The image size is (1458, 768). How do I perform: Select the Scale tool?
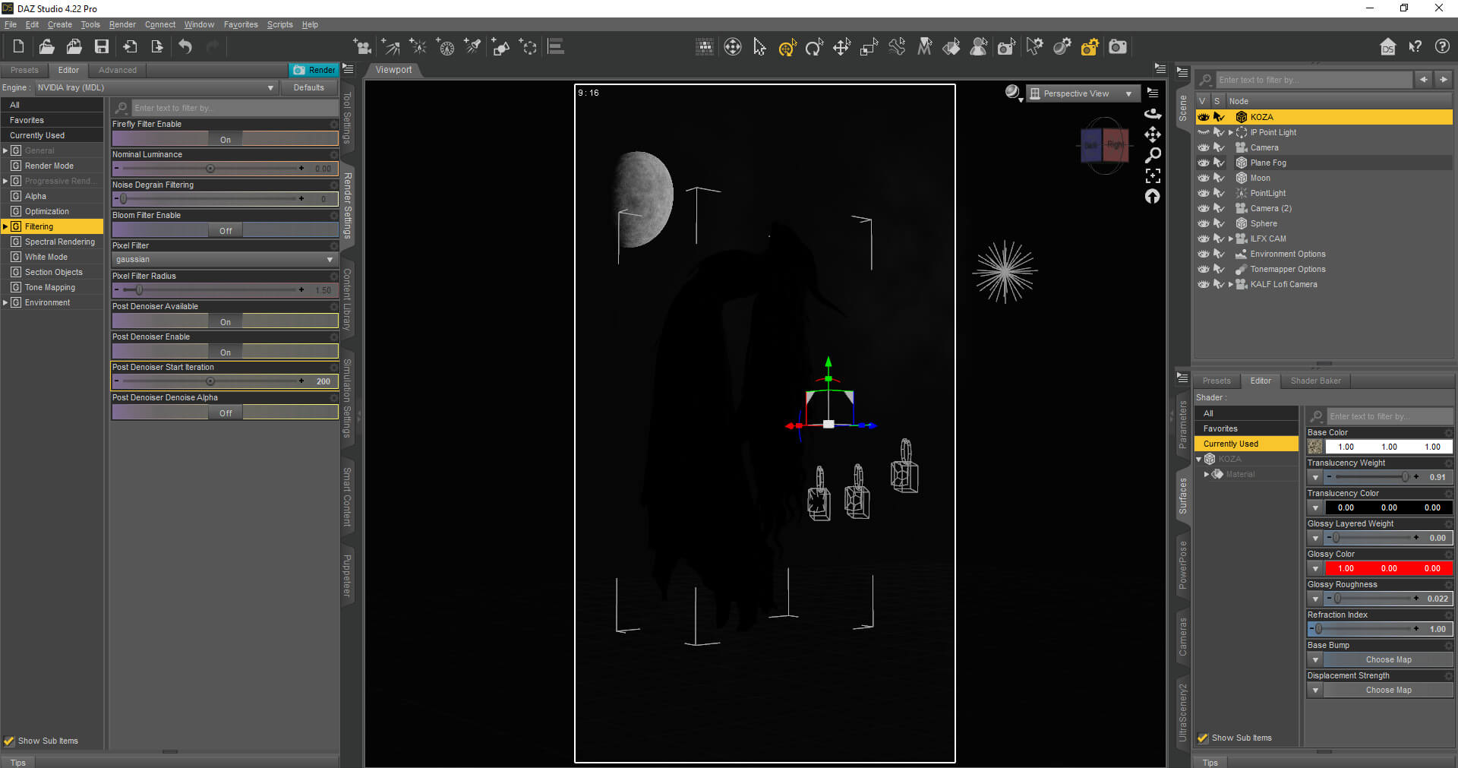pos(869,47)
